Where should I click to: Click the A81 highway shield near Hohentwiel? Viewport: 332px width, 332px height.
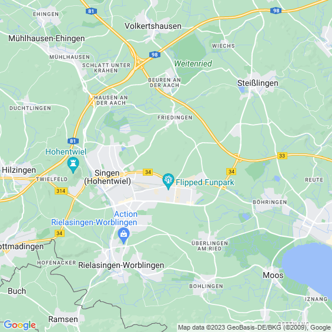pos(73,141)
